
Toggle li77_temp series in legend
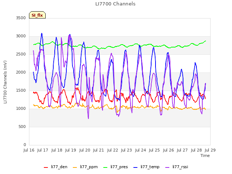[146, 167]
